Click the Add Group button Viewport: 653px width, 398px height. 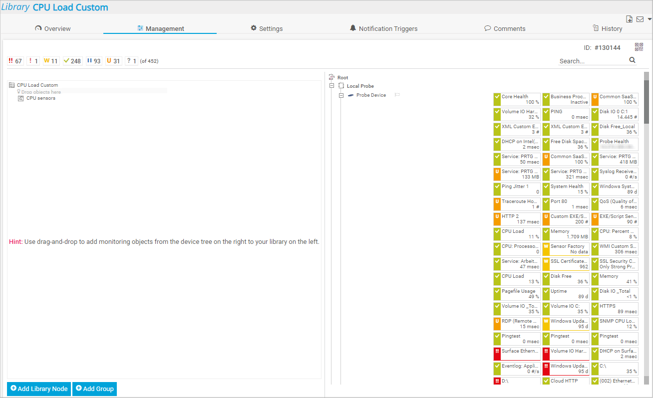tap(94, 389)
